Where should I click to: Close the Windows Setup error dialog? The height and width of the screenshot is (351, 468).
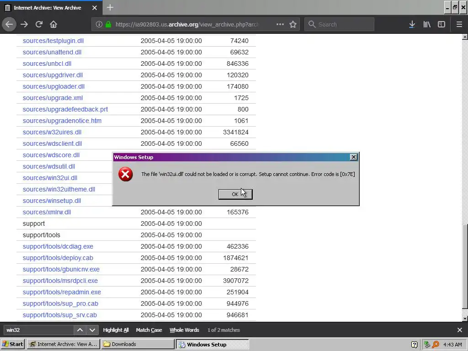click(353, 157)
